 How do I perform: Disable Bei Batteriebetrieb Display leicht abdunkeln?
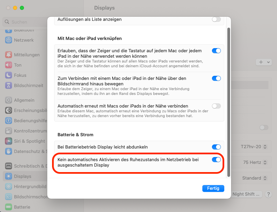coord(216,147)
